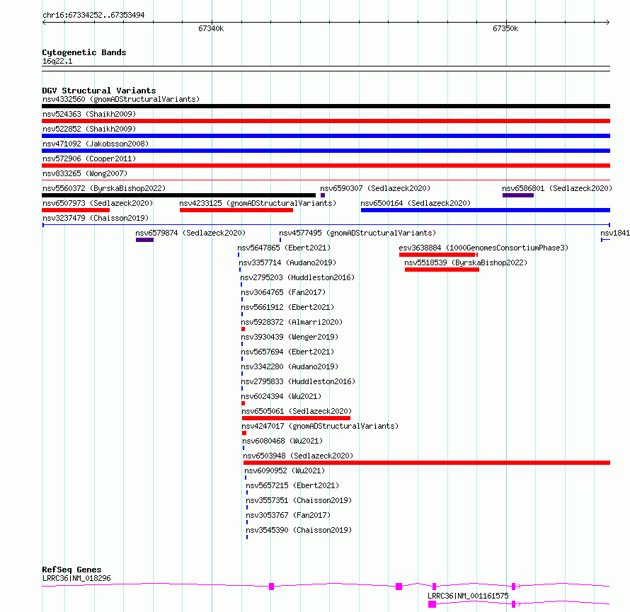Screen dimensions: 630x612
Task: Click the nsv4332560 gnomAD variant label
Action: click(121, 99)
